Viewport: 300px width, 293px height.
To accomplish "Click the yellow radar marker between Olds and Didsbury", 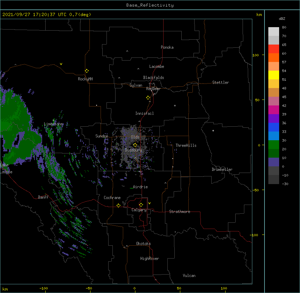I will [135, 145].
